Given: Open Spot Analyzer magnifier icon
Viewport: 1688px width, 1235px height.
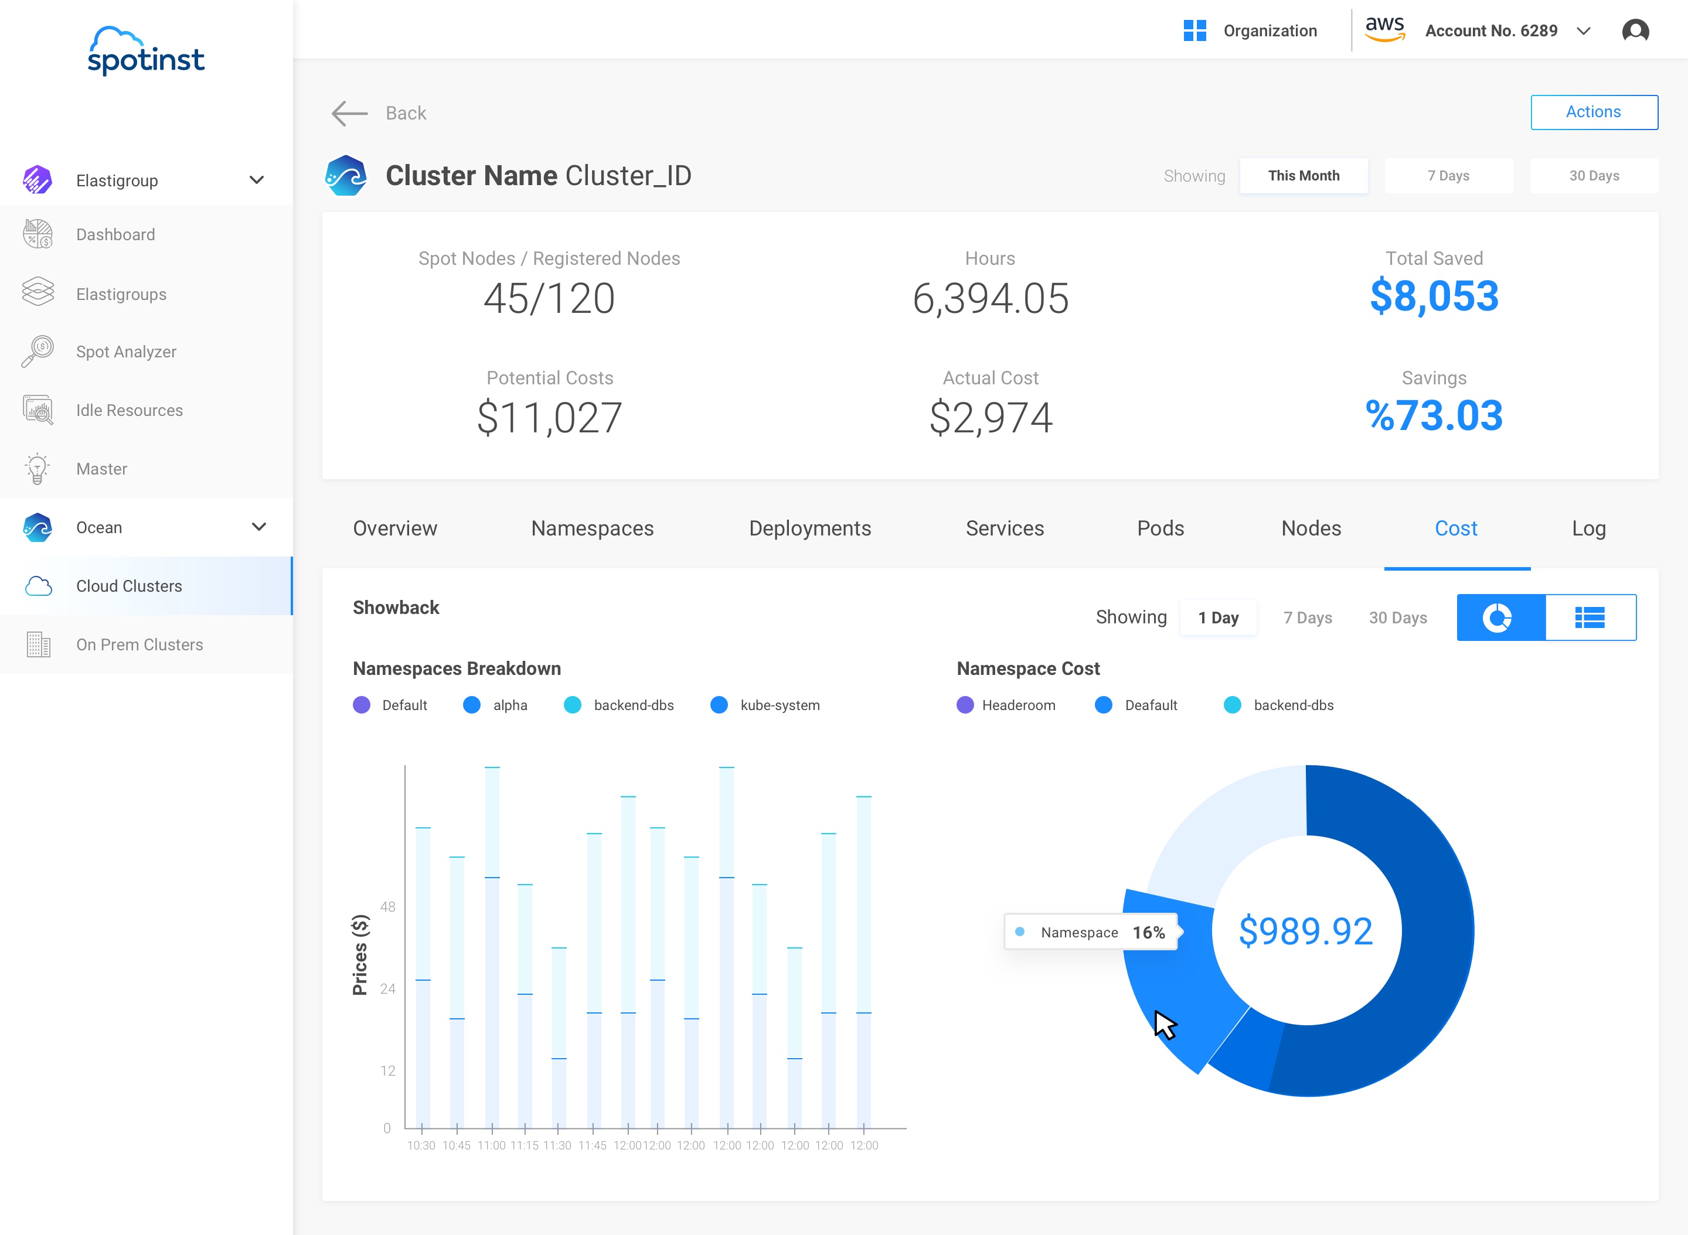Looking at the screenshot, I should [38, 352].
